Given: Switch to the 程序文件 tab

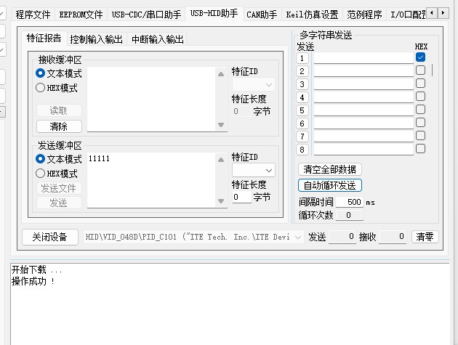Looking at the screenshot, I should pyautogui.click(x=33, y=15).
